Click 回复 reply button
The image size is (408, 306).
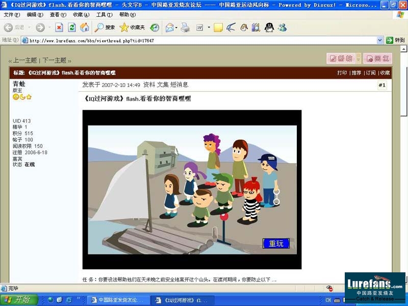coord(378,59)
